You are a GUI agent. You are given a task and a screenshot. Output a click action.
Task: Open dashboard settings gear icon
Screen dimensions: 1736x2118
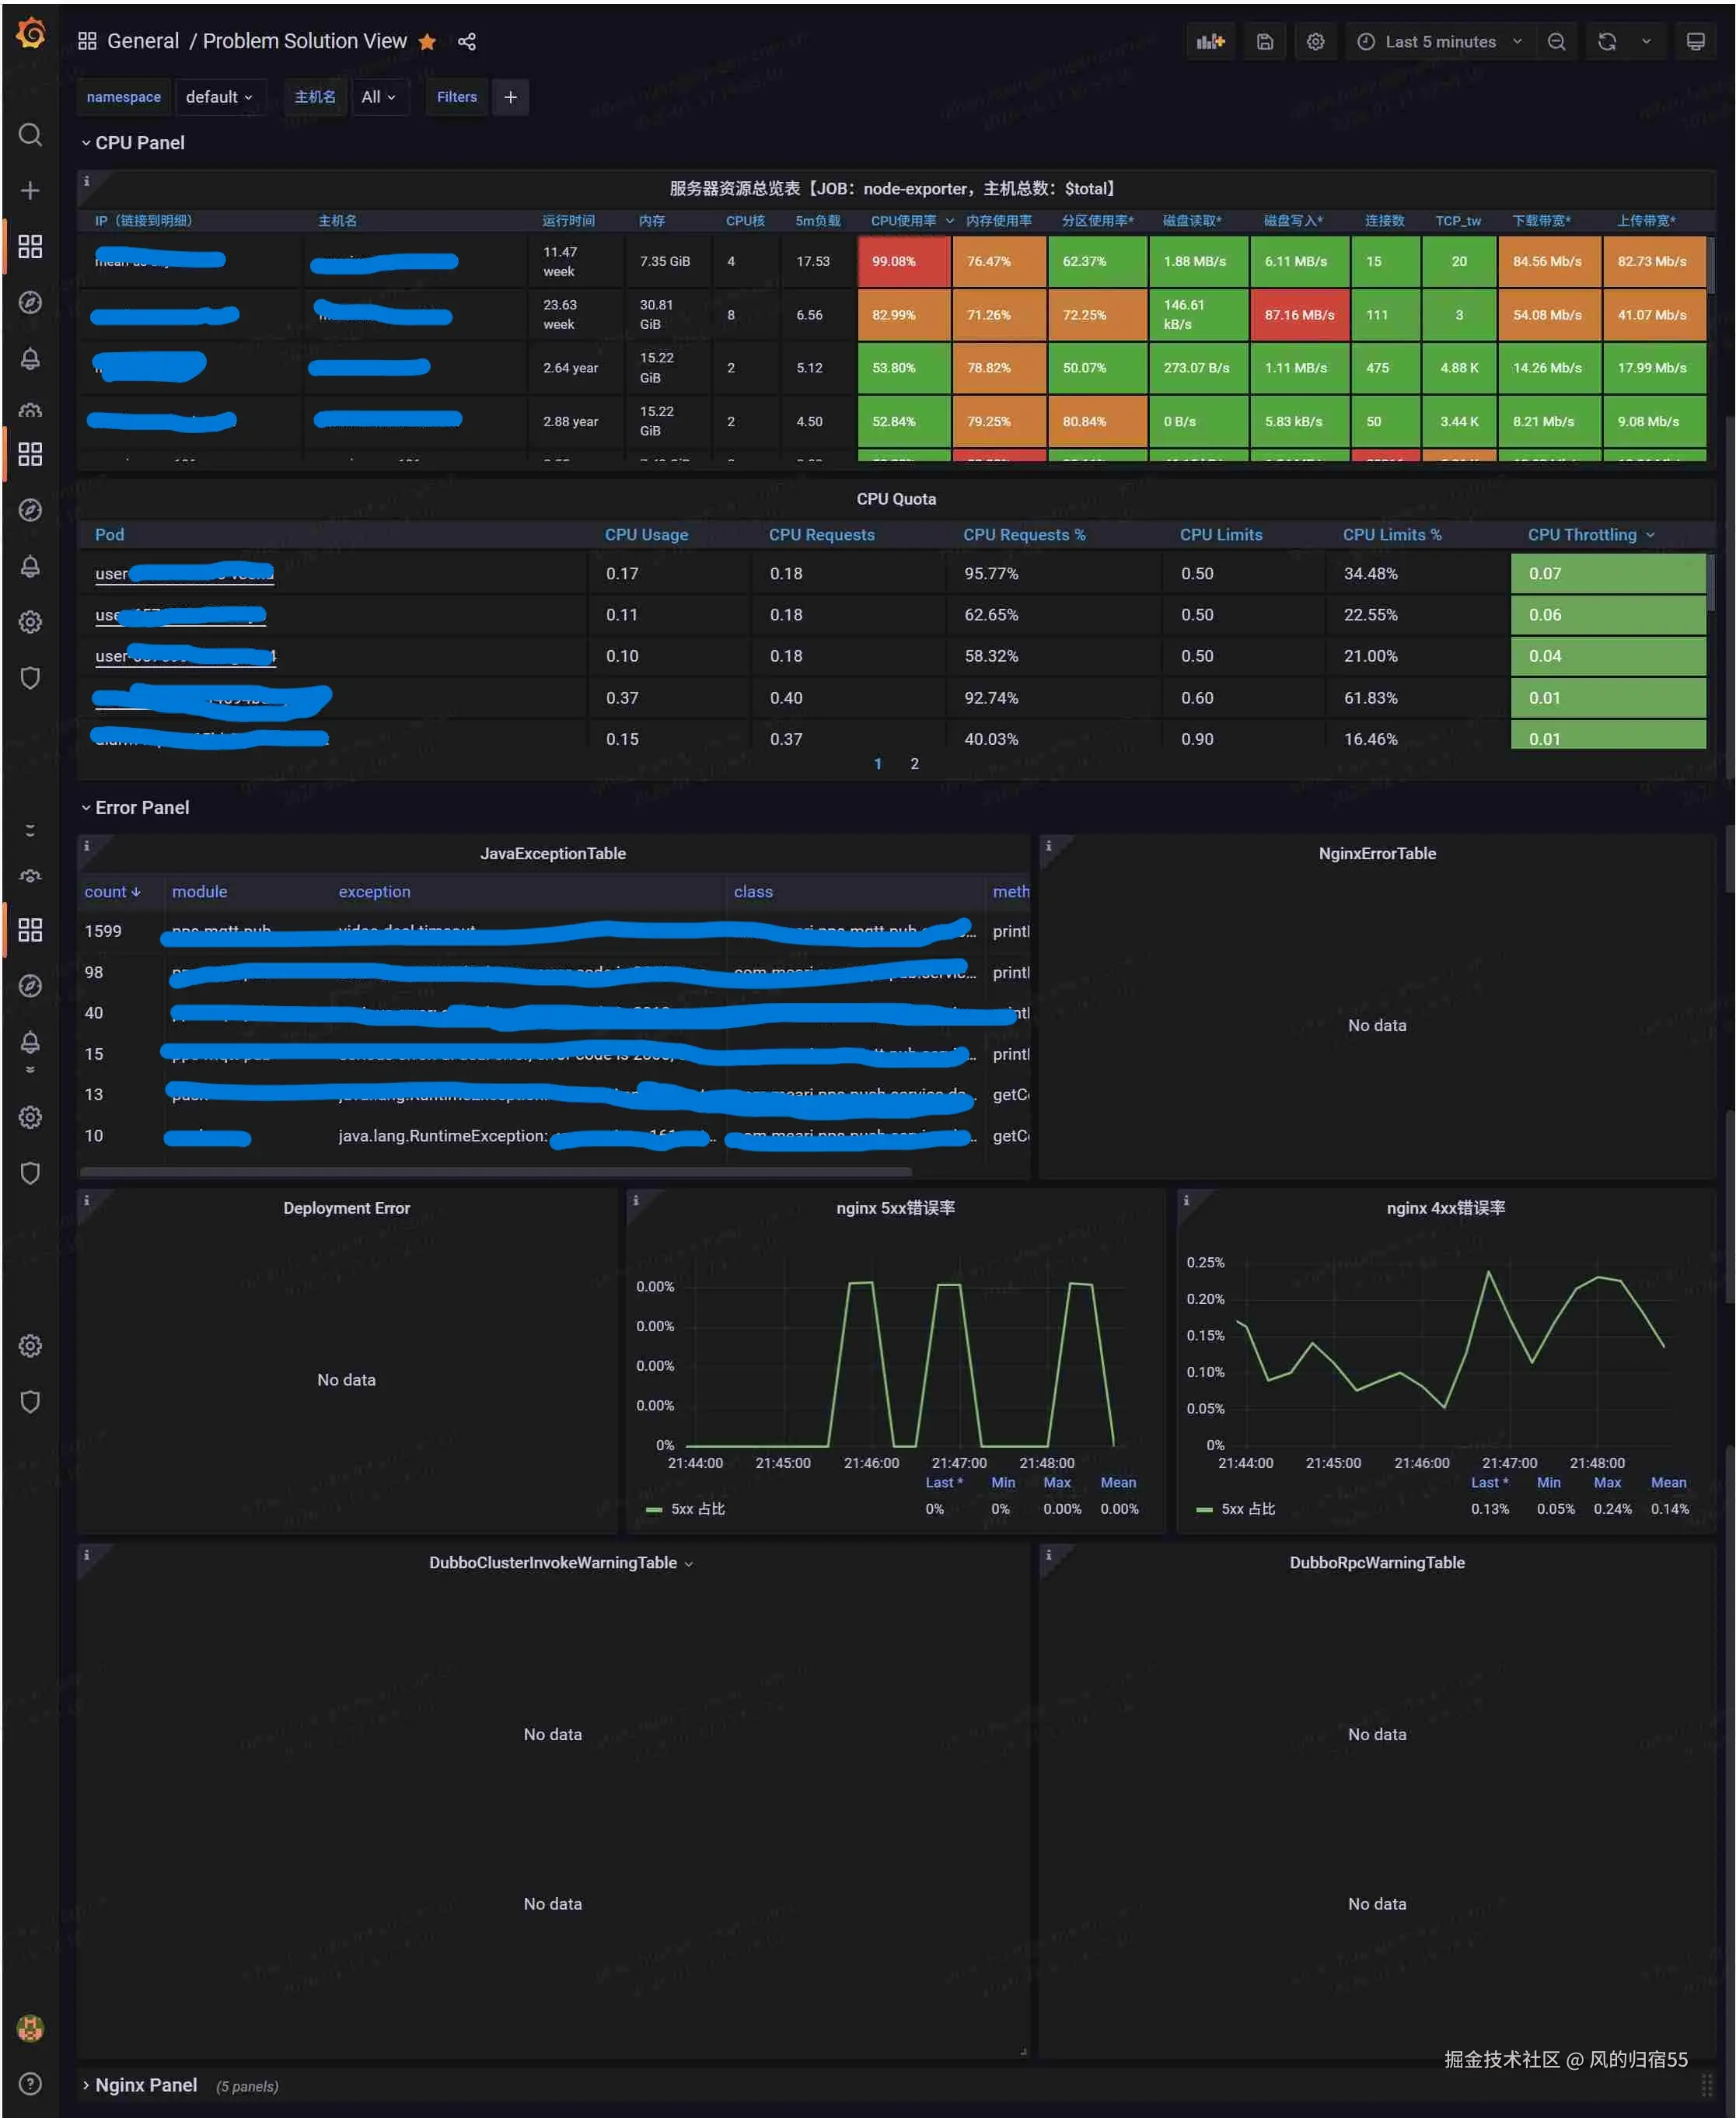coord(1315,41)
